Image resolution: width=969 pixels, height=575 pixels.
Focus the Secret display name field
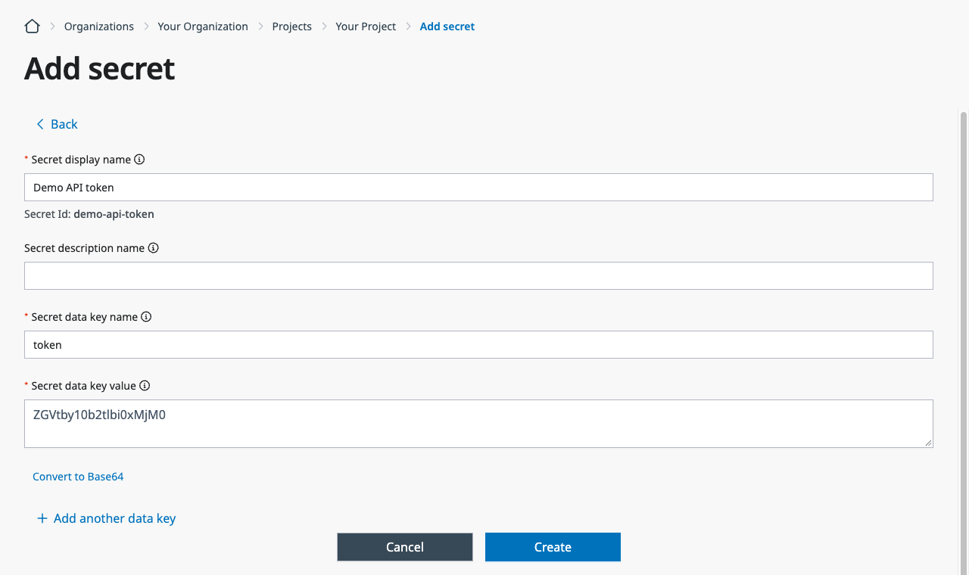478,187
